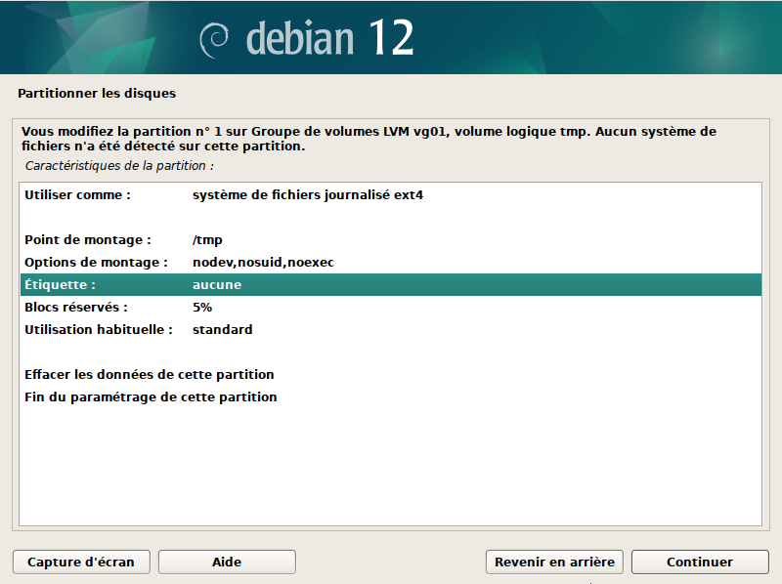Select the 'Options de montage' row
The image size is (782, 584).
click(x=390, y=262)
